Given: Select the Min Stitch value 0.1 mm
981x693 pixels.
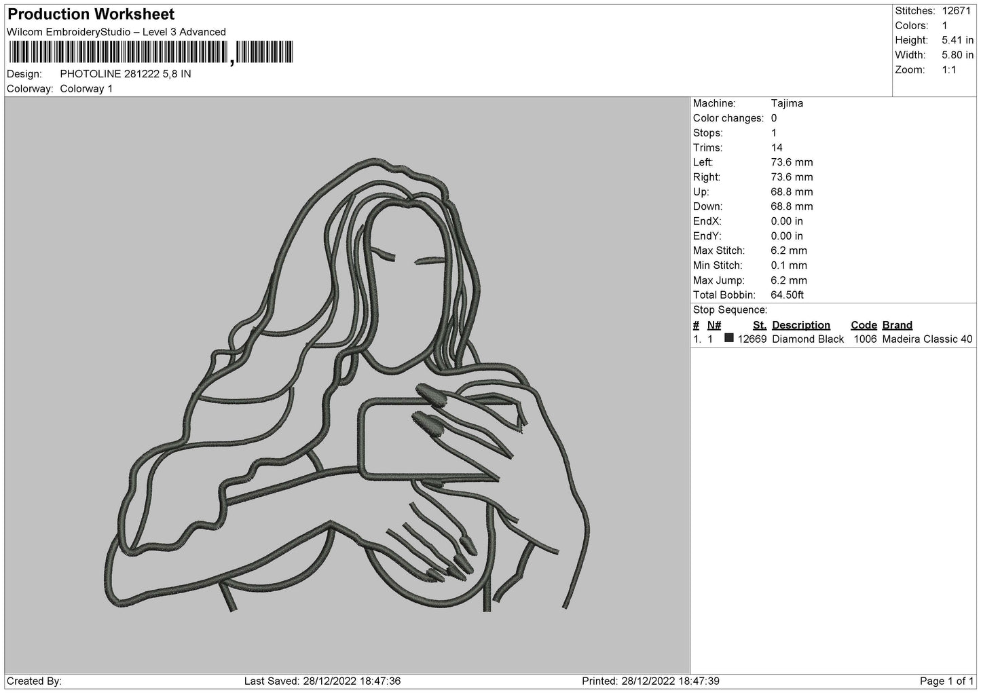Looking at the screenshot, I should [789, 265].
